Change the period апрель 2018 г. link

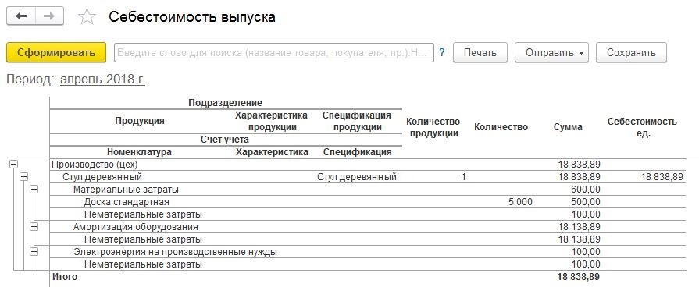[102, 80]
